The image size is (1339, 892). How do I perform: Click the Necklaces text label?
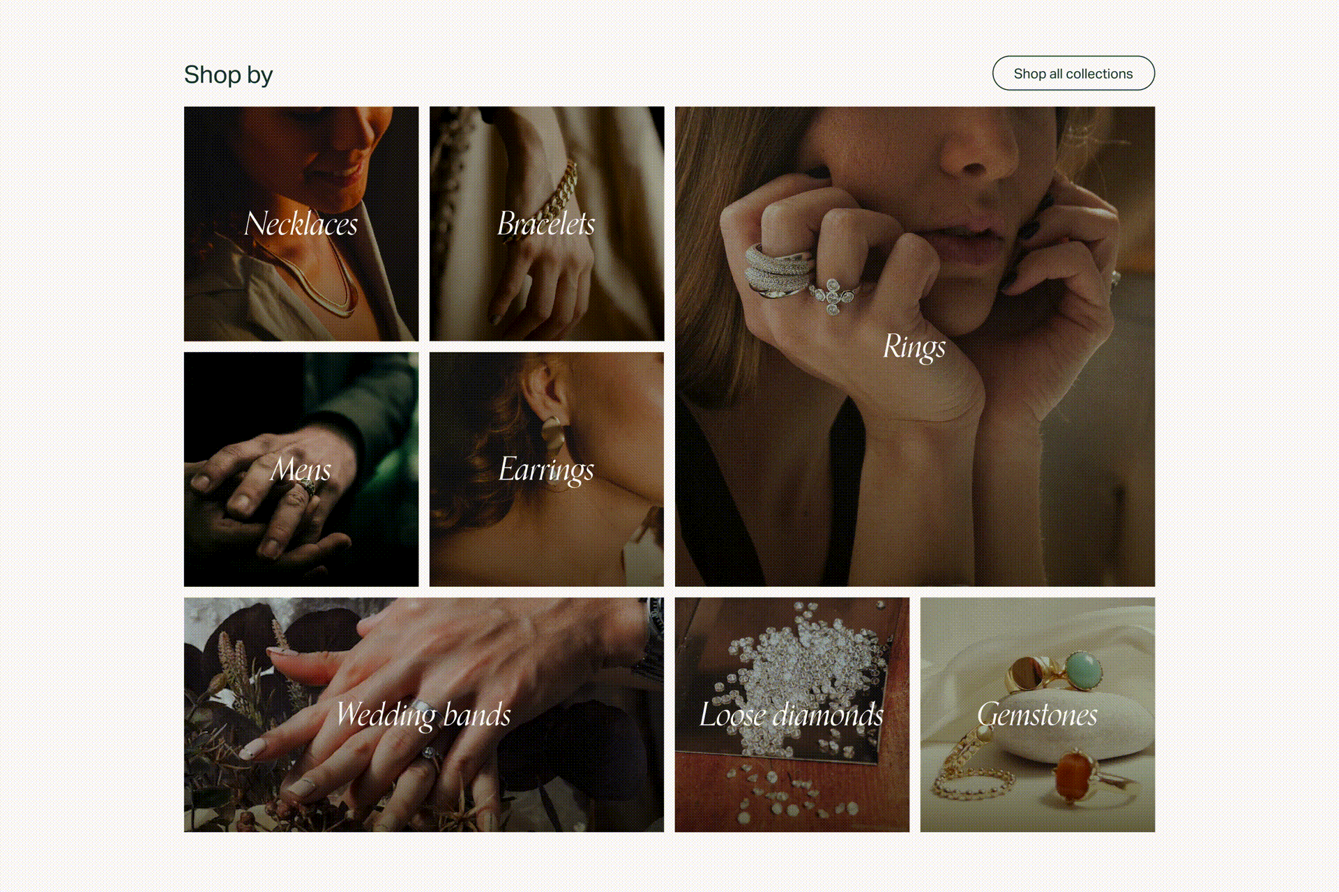point(301,224)
